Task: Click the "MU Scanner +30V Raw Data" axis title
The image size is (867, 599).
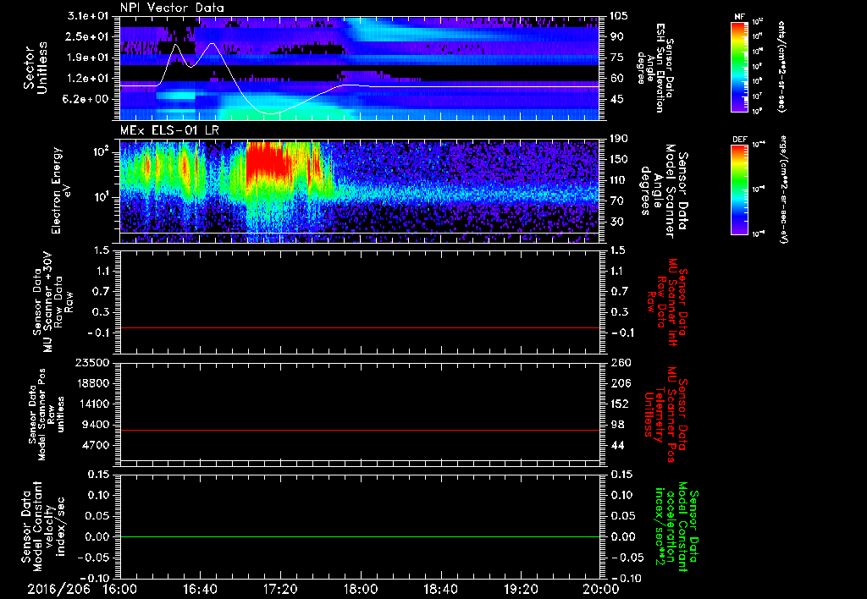Action: pos(52,302)
